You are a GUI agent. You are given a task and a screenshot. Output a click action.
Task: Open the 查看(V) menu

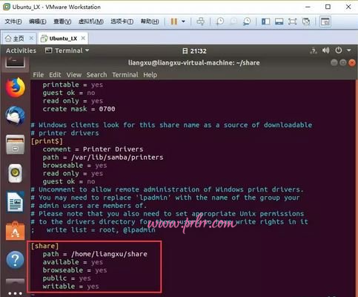point(62,22)
